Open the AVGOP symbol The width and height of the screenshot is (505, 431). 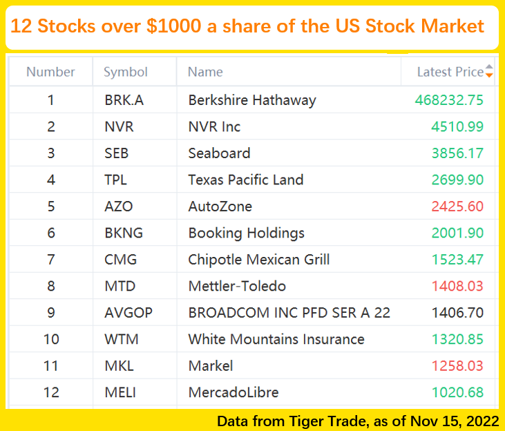pyautogui.click(x=128, y=313)
